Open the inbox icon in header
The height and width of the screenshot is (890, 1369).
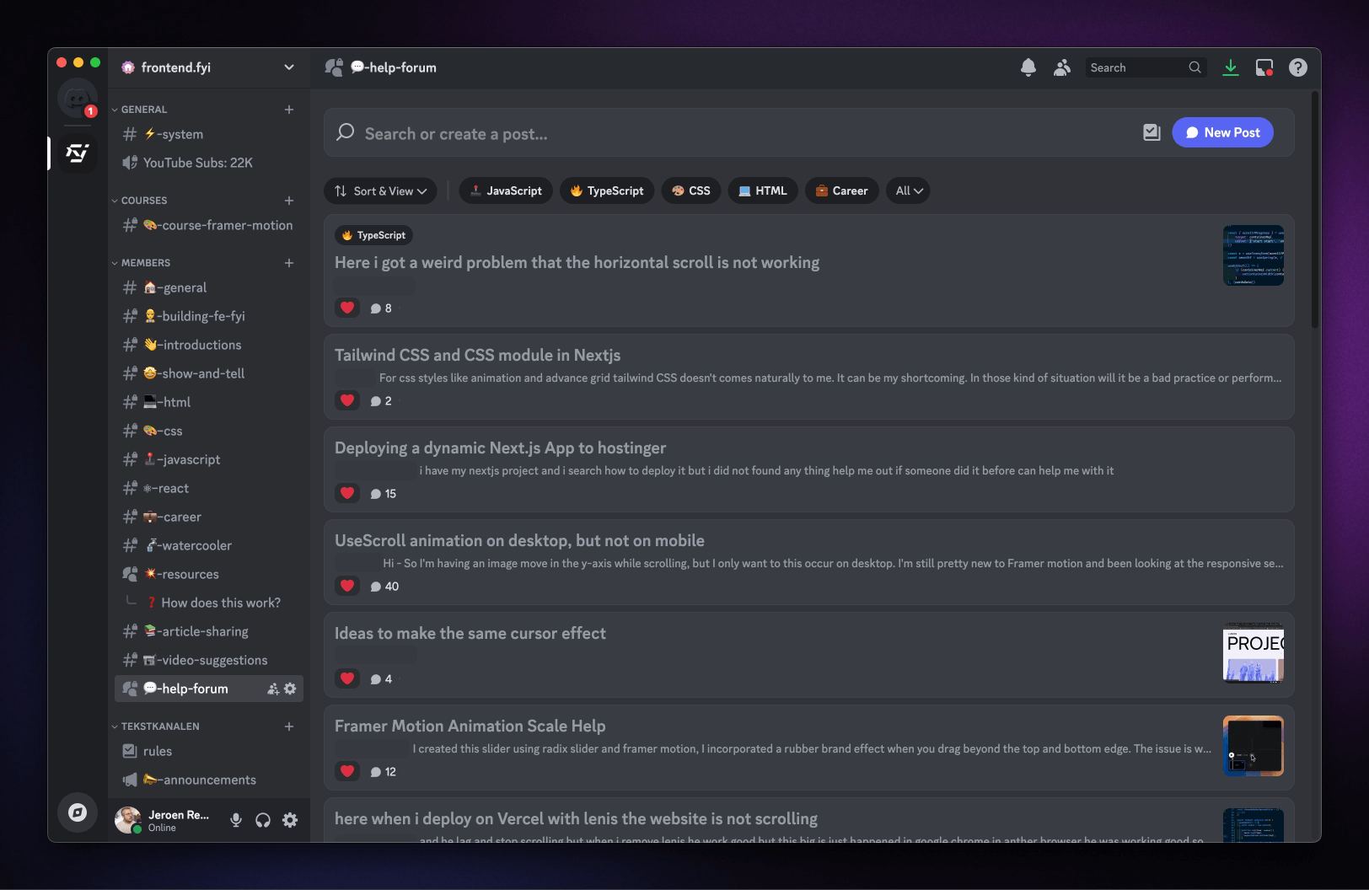point(1264,67)
